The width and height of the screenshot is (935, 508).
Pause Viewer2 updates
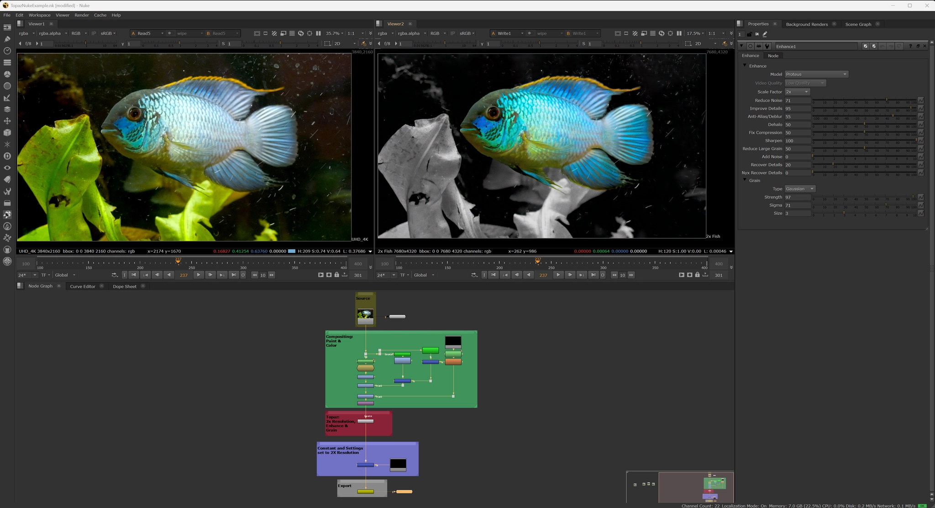[x=679, y=33]
